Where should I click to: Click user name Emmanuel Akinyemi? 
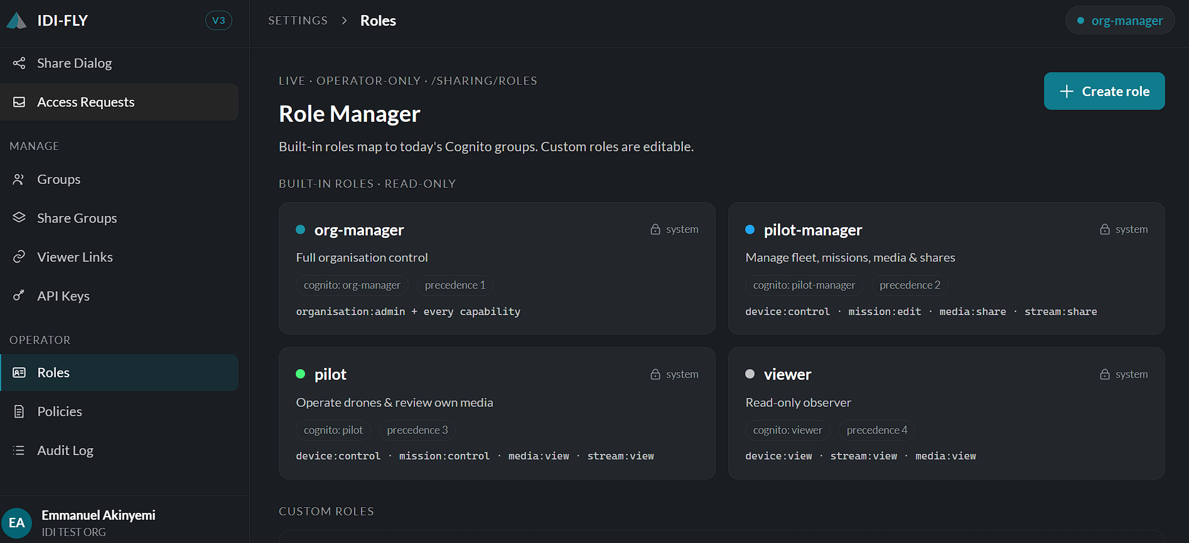tap(99, 515)
